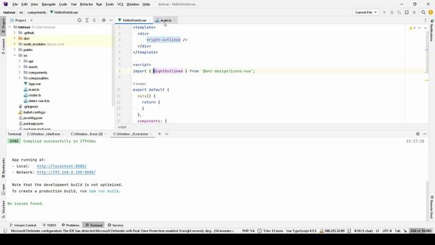
Task: Click the editor vertical scrollbar
Action: [x=427, y=53]
